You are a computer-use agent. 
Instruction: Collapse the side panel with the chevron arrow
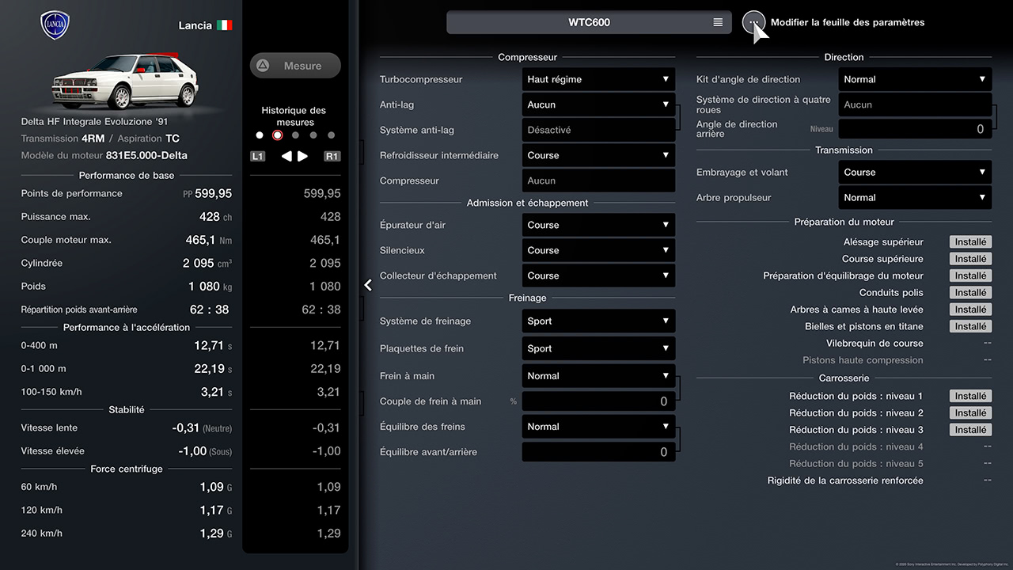tap(368, 285)
